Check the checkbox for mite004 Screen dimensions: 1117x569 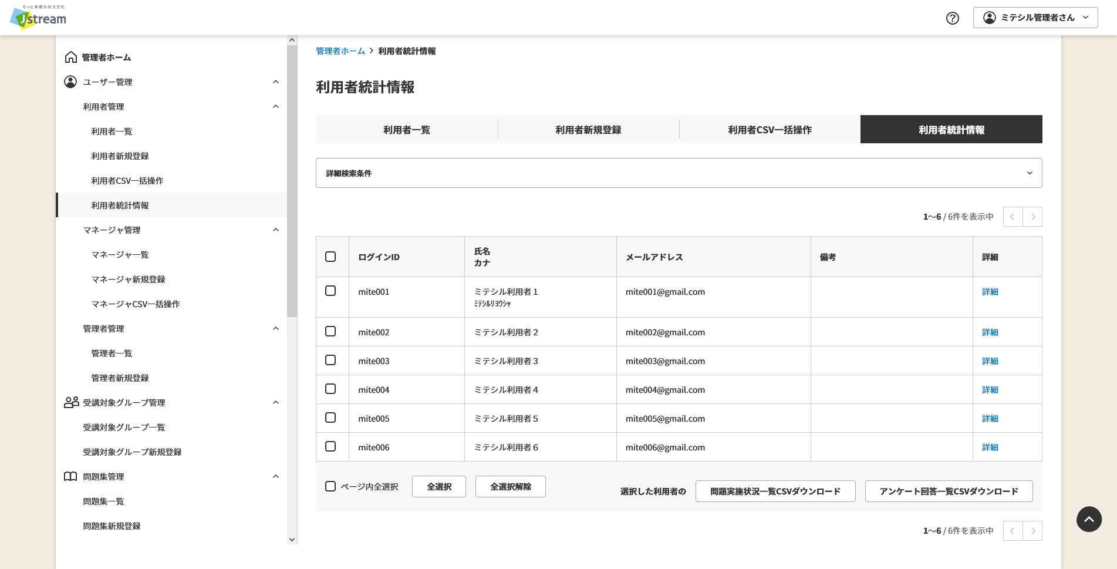330,389
